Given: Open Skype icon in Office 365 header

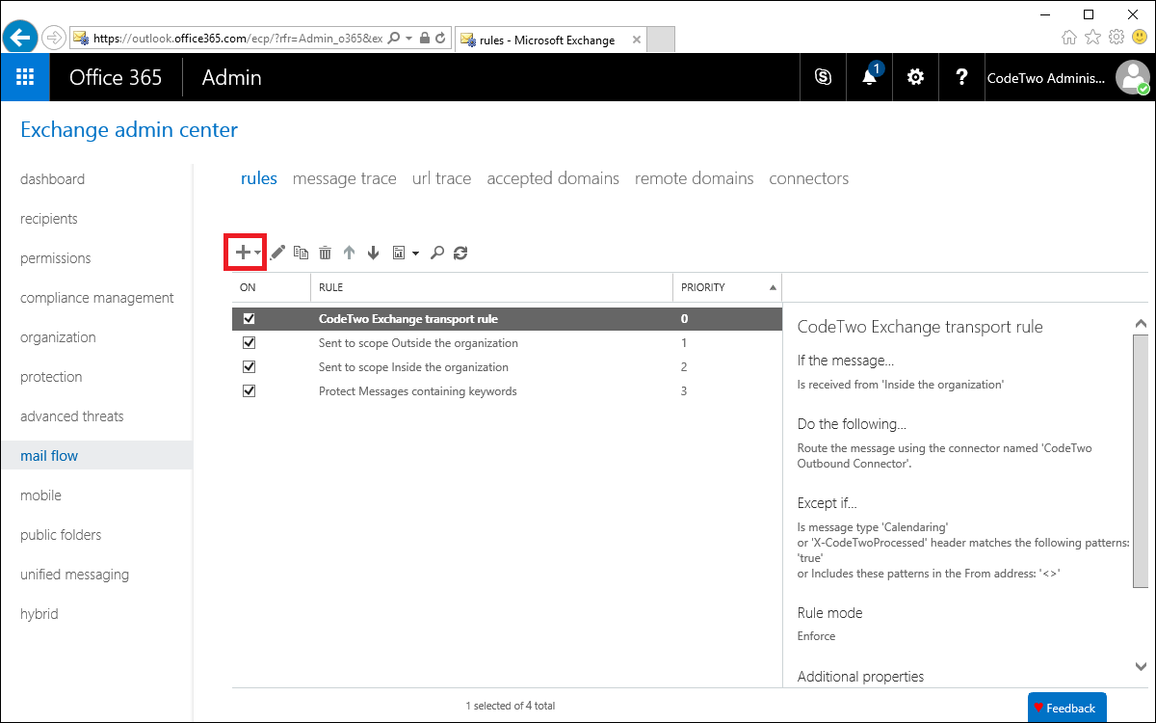Looking at the screenshot, I should [x=824, y=77].
